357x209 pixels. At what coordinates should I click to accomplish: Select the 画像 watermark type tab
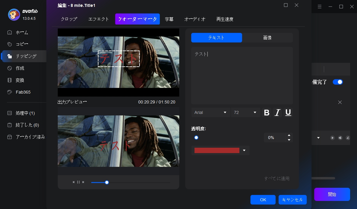click(x=267, y=38)
